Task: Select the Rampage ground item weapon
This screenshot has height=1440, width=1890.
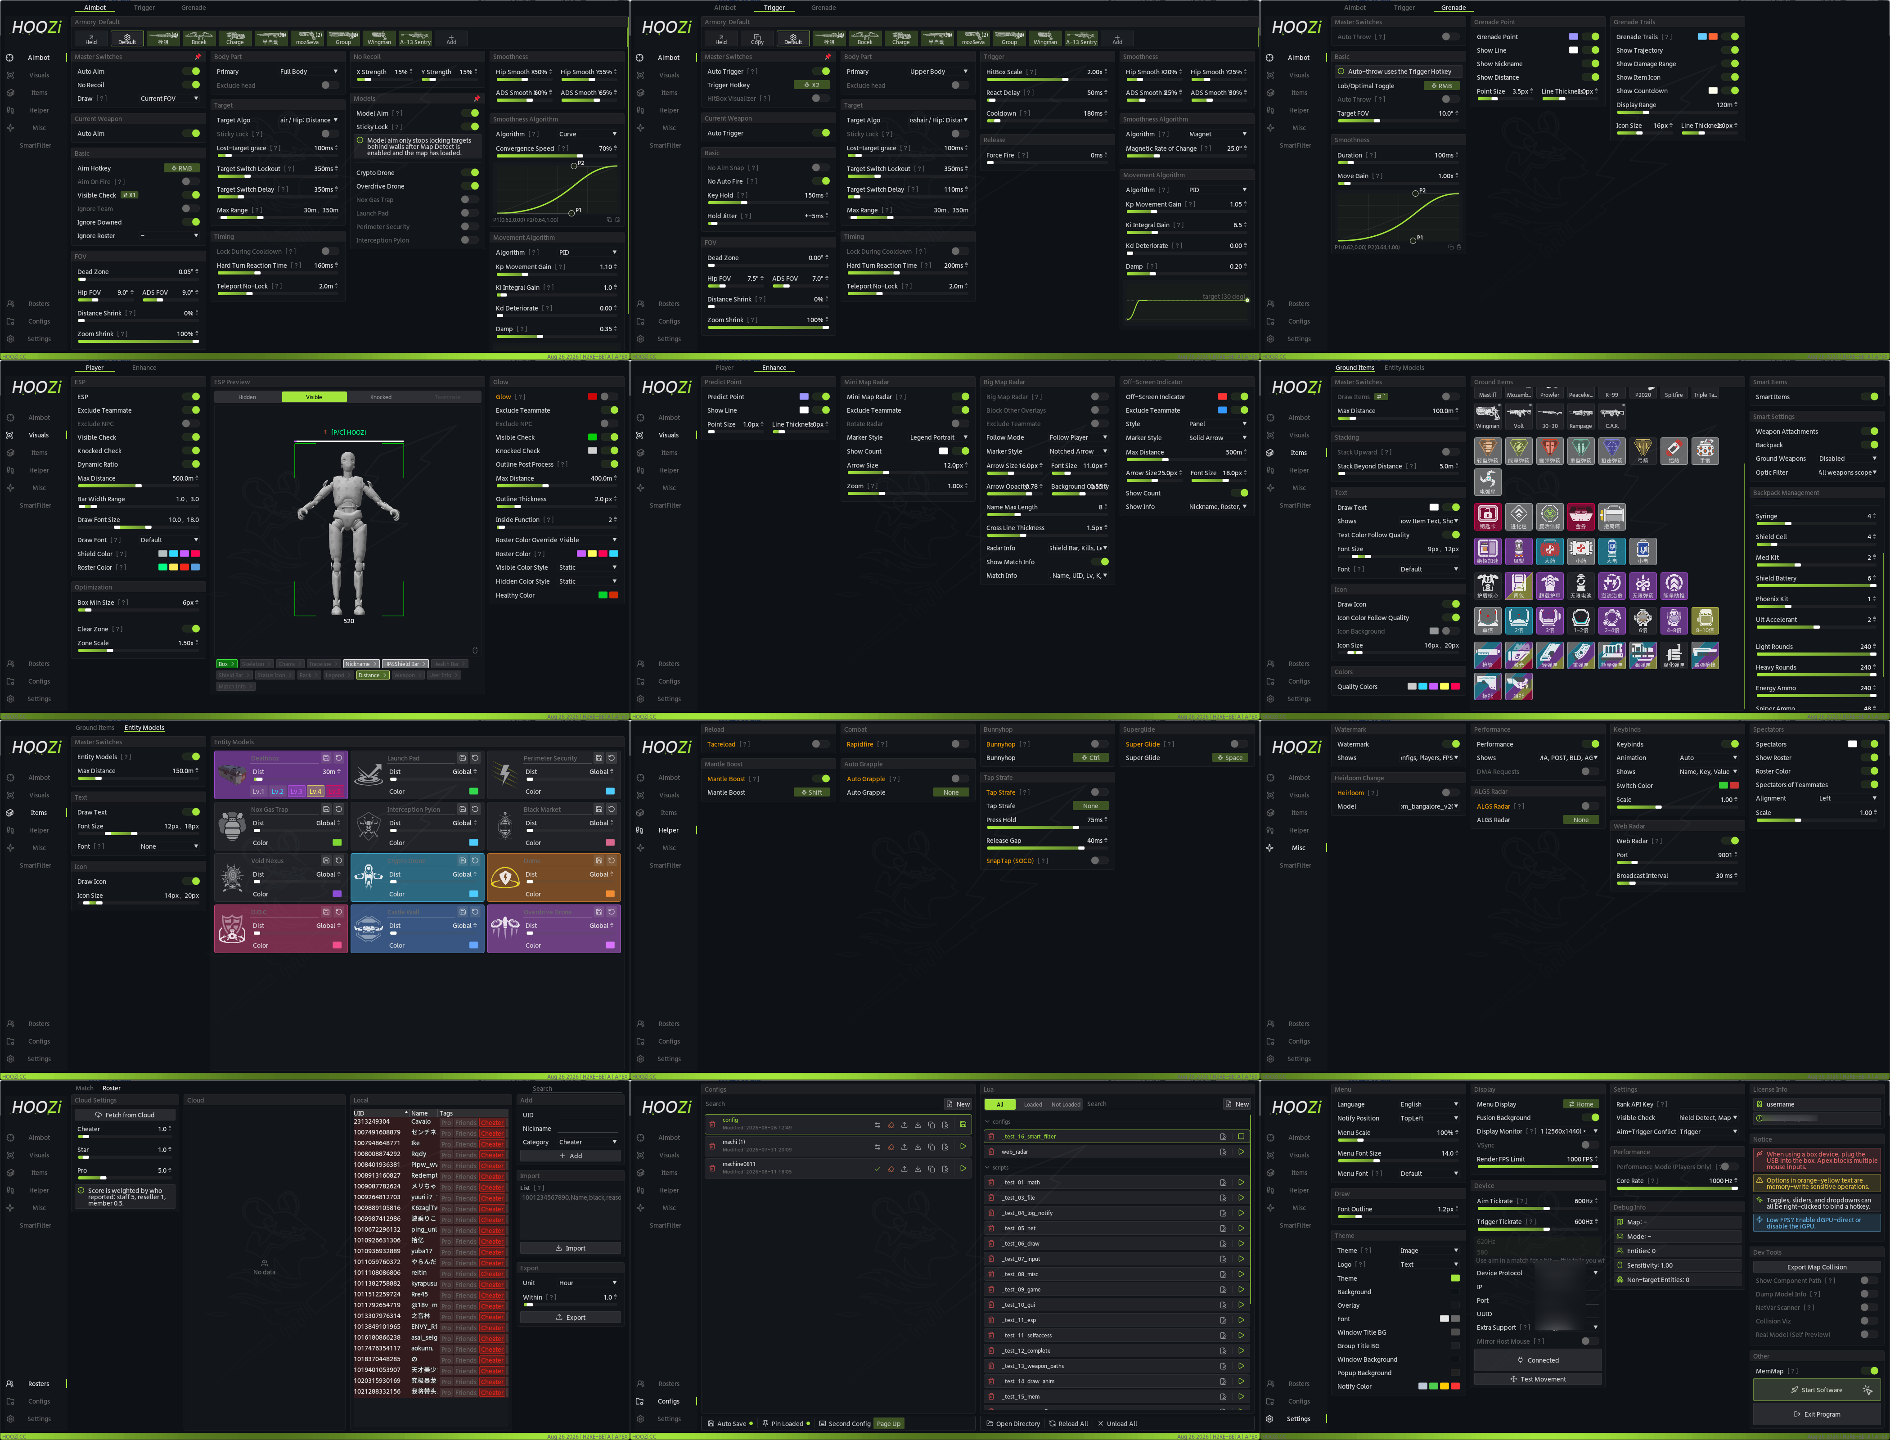Action: 1580,418
